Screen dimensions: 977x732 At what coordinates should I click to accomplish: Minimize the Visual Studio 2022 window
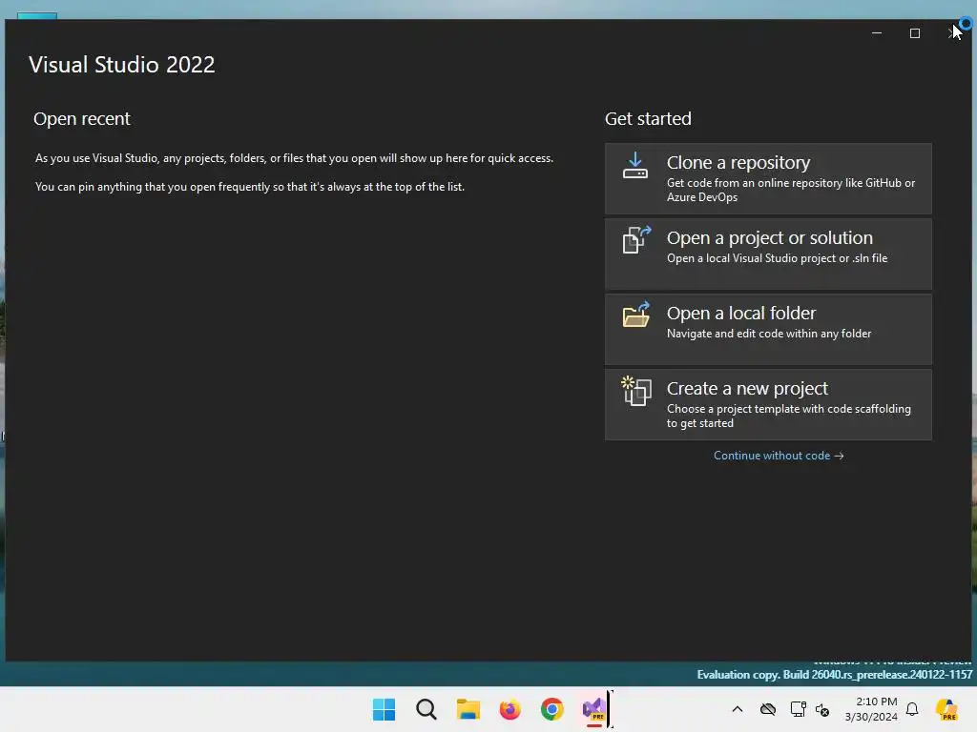tap(877, 33)
